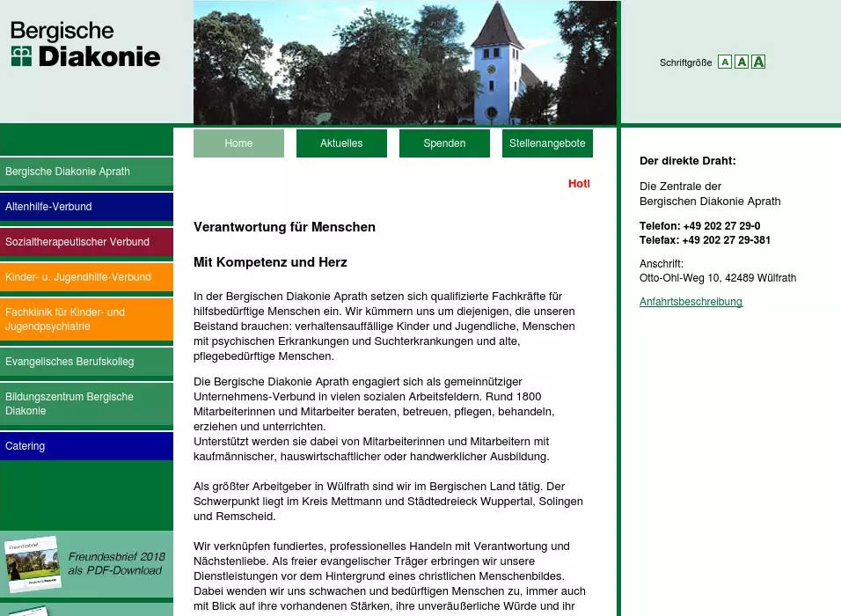Open the Freundesbrief 2018 brochure thumbnail
The image size is (841, 616).
(x=33, y=563)
